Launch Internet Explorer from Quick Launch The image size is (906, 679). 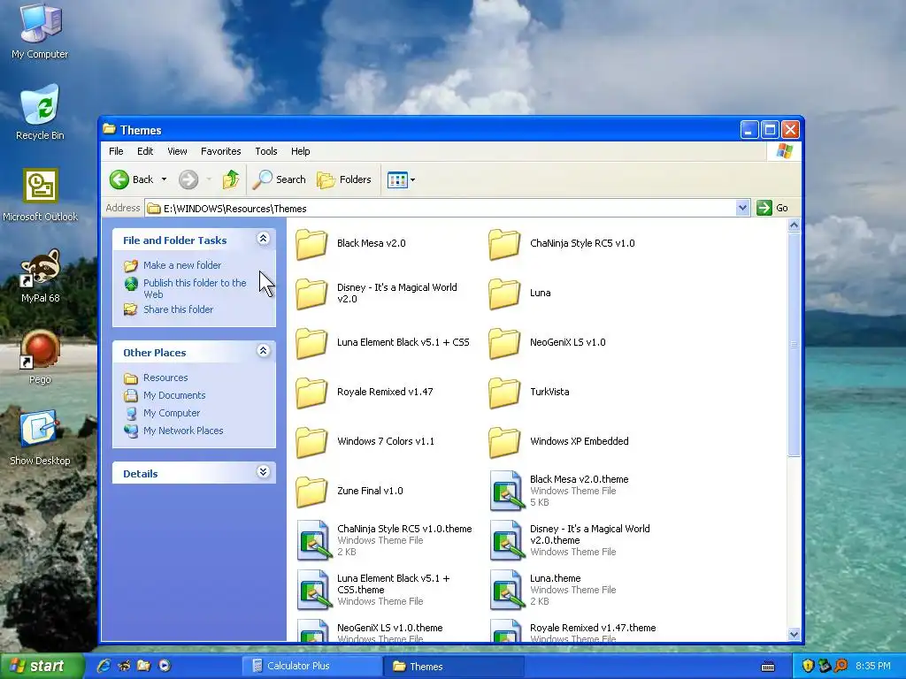[x=104, y=666]
